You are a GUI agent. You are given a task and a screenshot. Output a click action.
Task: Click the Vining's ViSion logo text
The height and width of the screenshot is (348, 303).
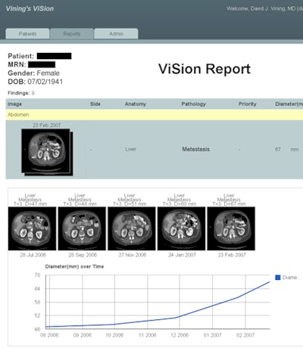pyautogui.click(x=30, y=8)
